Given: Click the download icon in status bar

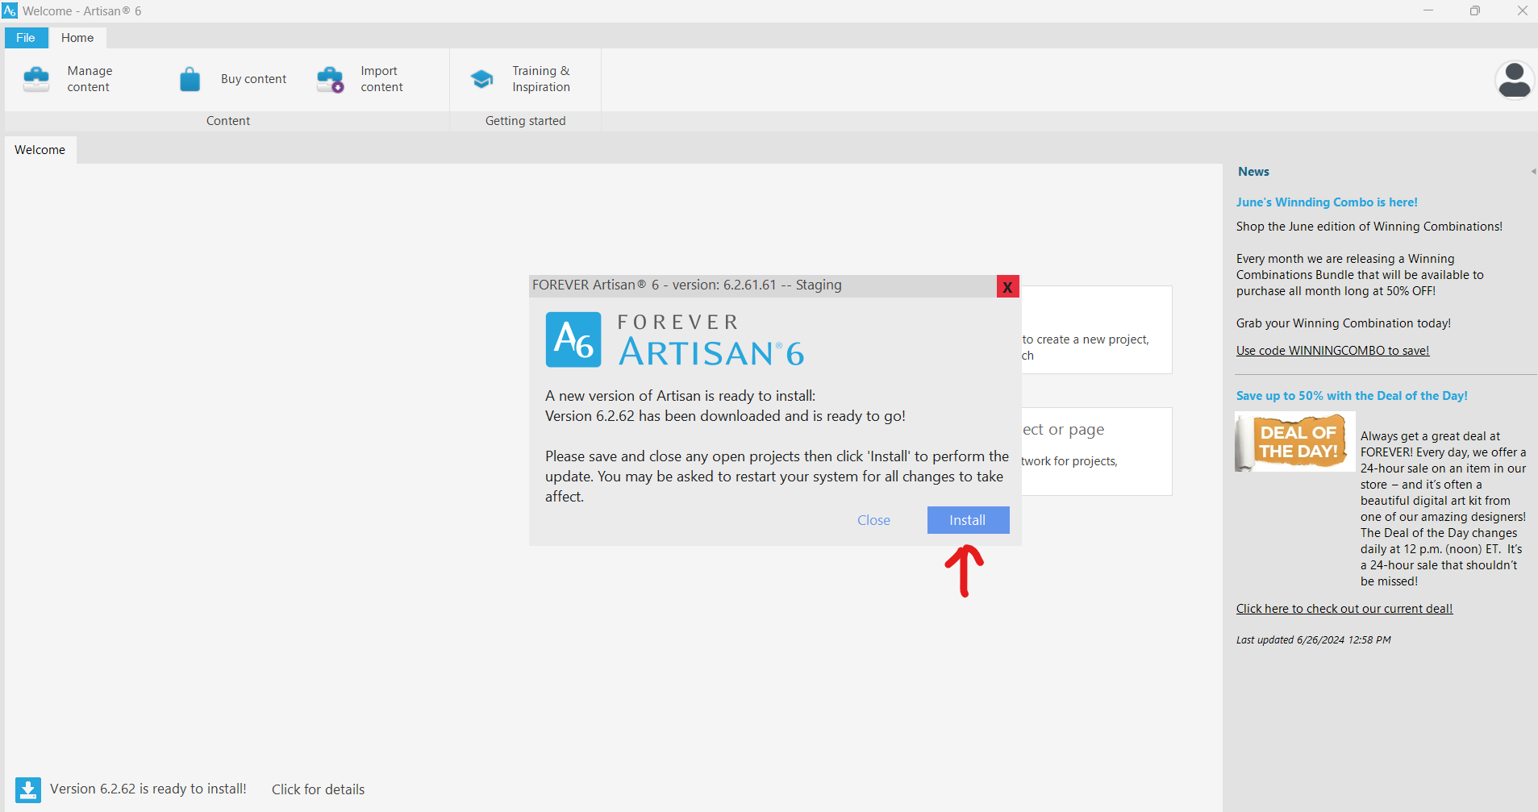Looking at the screenshot, I should pos(28,789).
